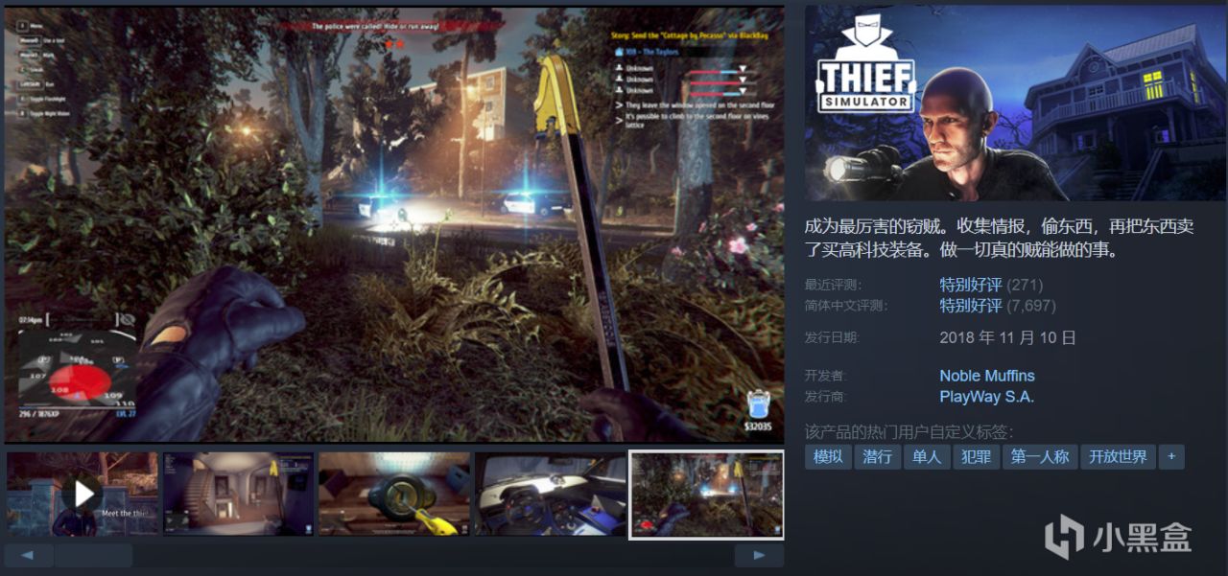Click the Thief Simulator header image
Image resolution: width=1228 pixels, height=576 pixels.
1016,104
